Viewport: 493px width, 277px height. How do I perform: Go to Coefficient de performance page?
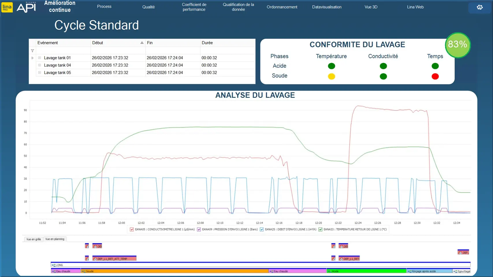coord(194,7)
